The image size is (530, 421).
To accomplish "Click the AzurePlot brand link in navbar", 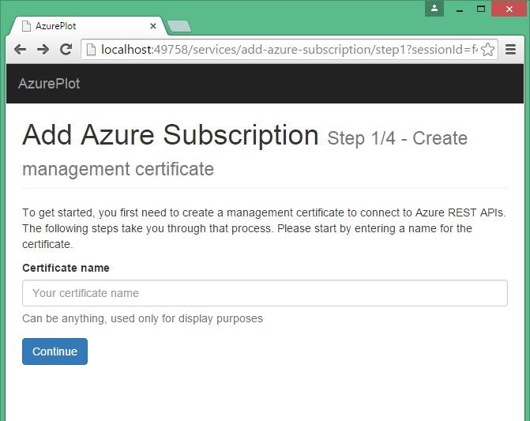I will 49,84.
